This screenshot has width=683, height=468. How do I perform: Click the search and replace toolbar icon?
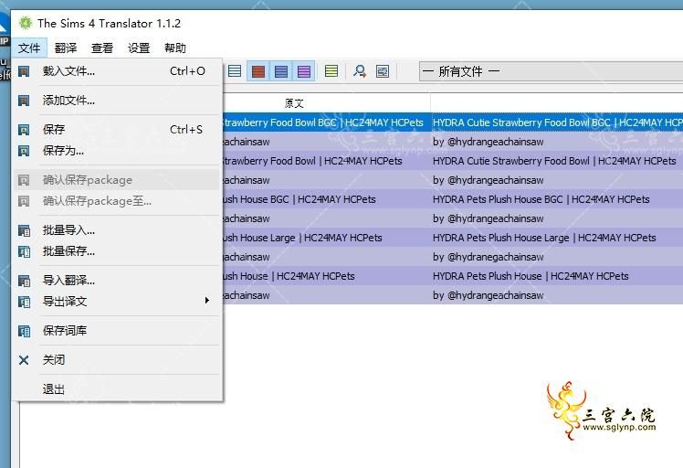pos(360,71)
